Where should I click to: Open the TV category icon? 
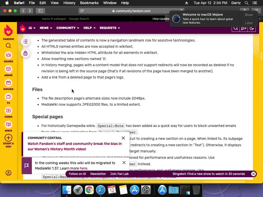[x=8, y=97]
